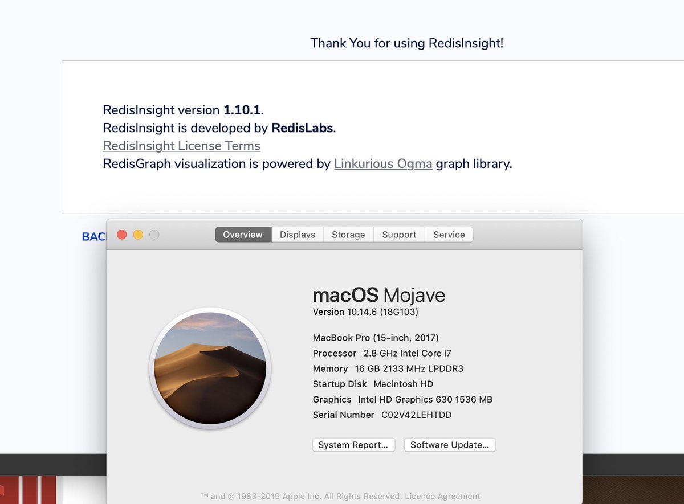Viewport: 684px width, 504px height.
Task: Click the Thank You heading text
Action: point(406,43)
